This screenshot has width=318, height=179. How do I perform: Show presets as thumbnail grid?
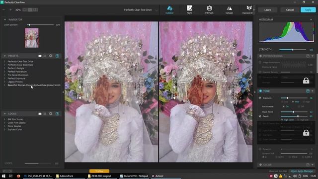(x=40, y=56)
